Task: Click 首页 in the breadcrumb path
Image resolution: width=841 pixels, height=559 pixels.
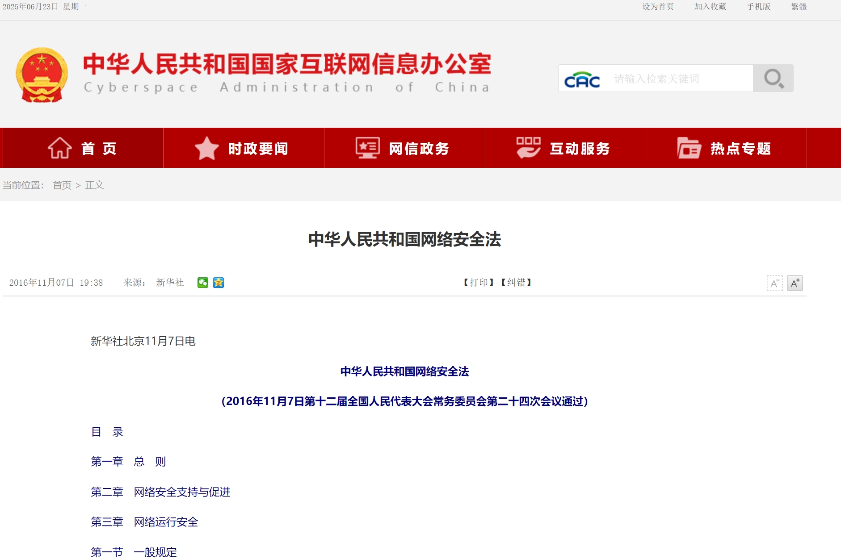Action: 62,185
